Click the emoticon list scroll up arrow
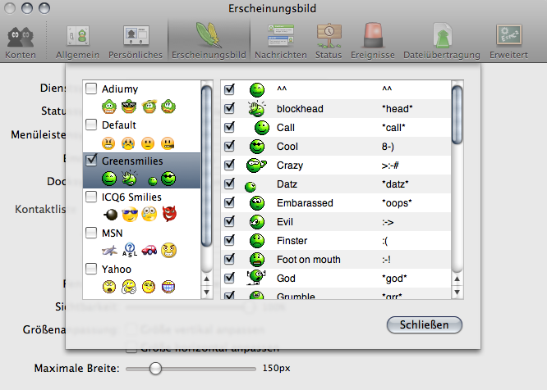This screenshot has width=547, height=390. [457, 279]
